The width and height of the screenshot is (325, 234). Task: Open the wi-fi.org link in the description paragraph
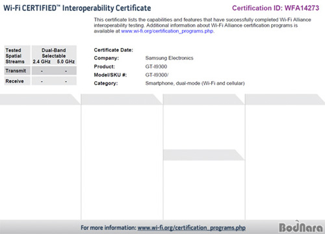[167, 31]
